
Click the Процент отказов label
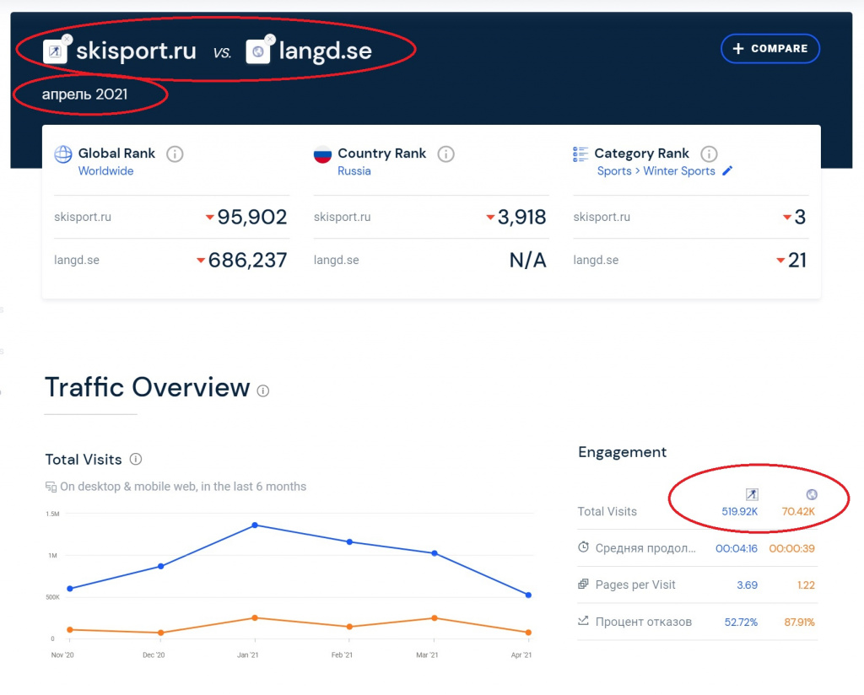point(644,622)
